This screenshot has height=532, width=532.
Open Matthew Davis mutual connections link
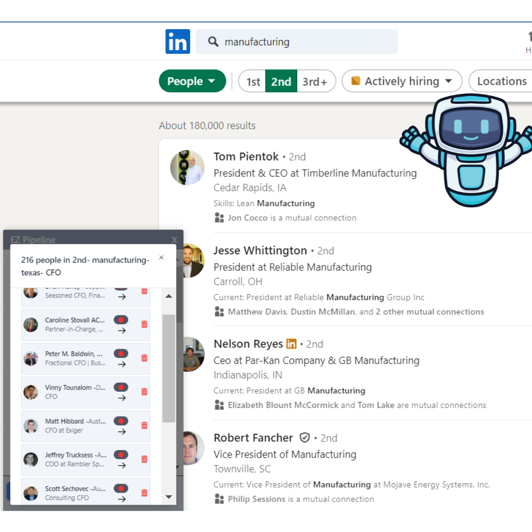(x=257, y=311)
